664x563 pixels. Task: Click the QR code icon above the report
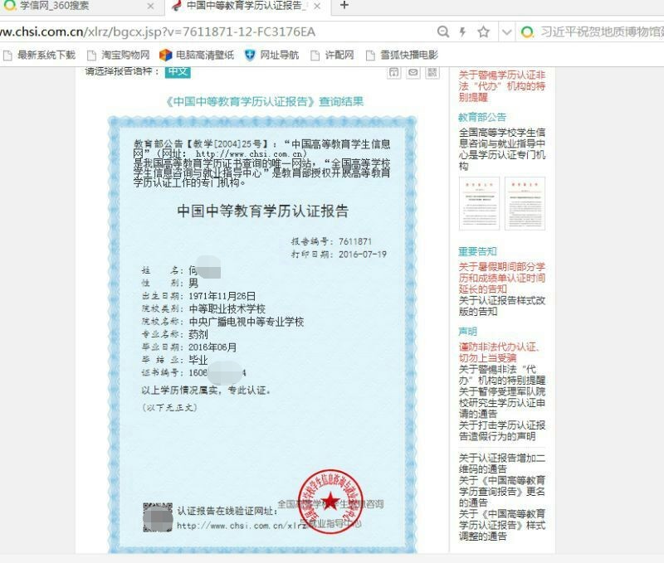[432, 73]
